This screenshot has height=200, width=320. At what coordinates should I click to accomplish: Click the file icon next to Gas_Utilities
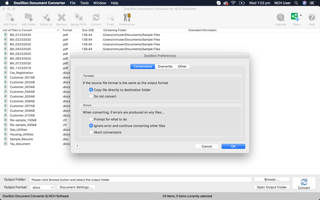coord(5,129)
